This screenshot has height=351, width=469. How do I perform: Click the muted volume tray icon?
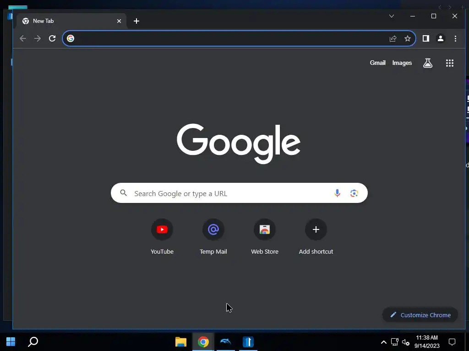point(406,342)
